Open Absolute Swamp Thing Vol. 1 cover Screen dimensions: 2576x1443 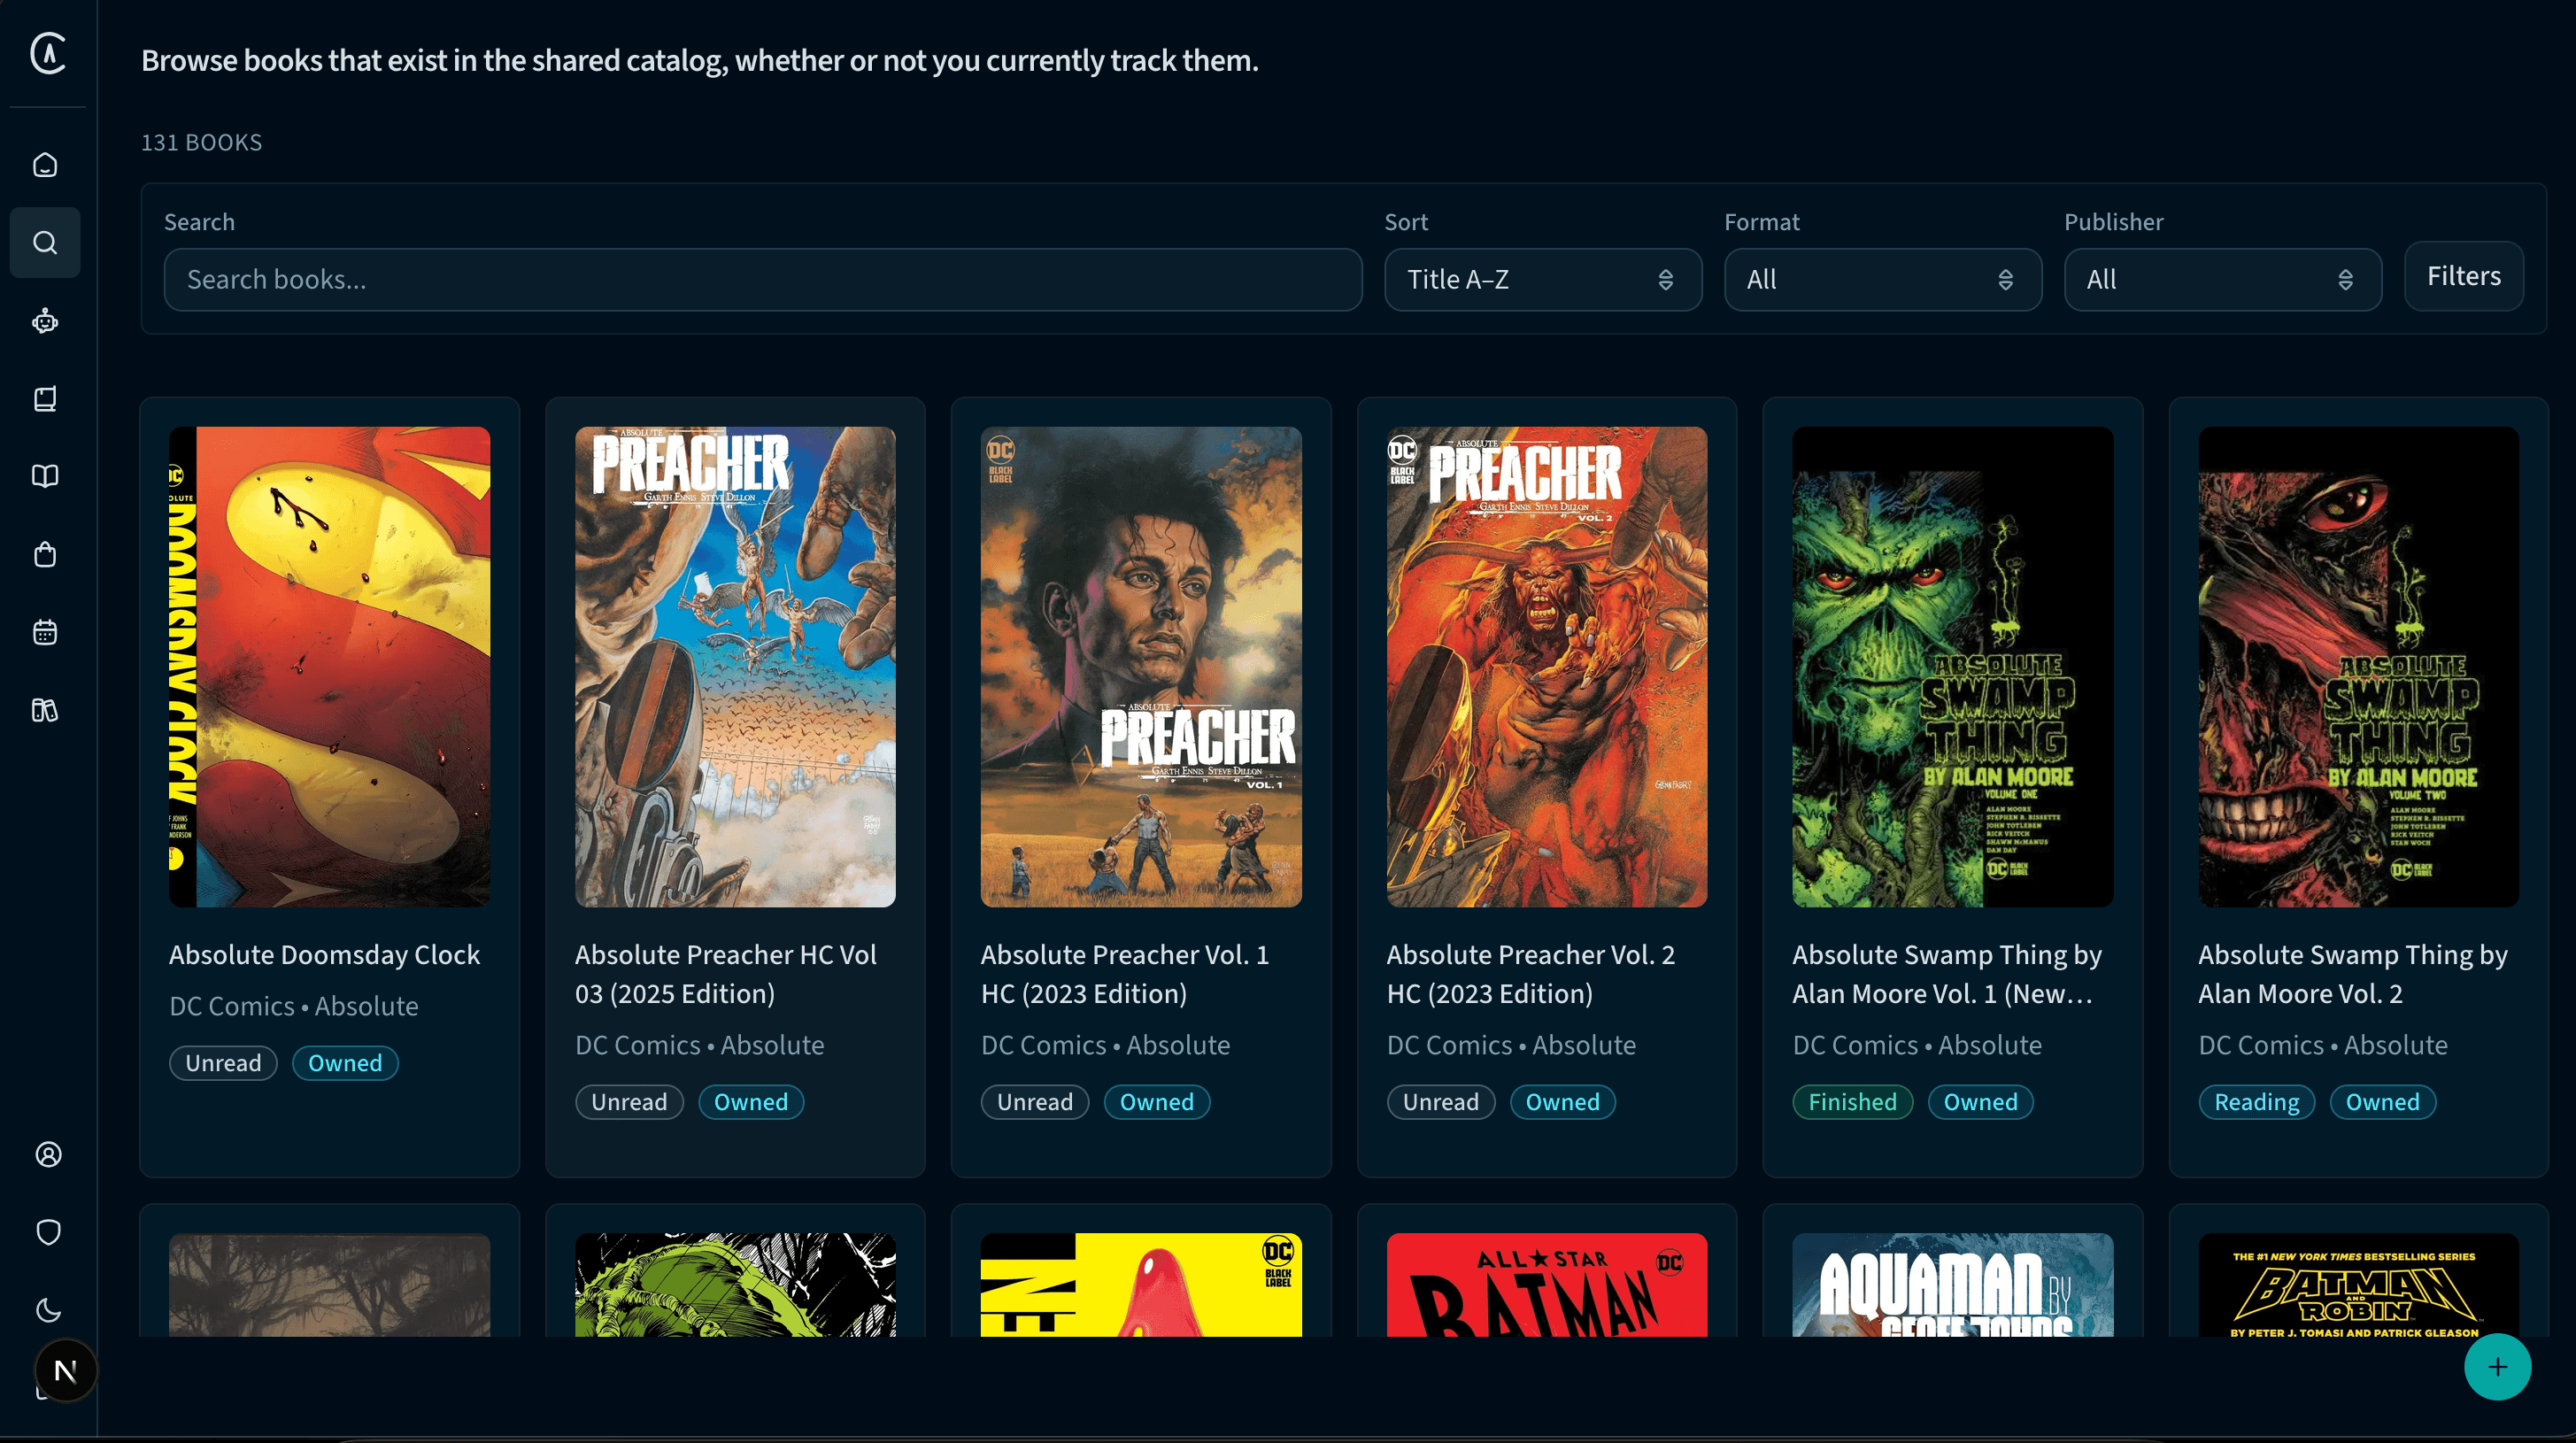1952,667
